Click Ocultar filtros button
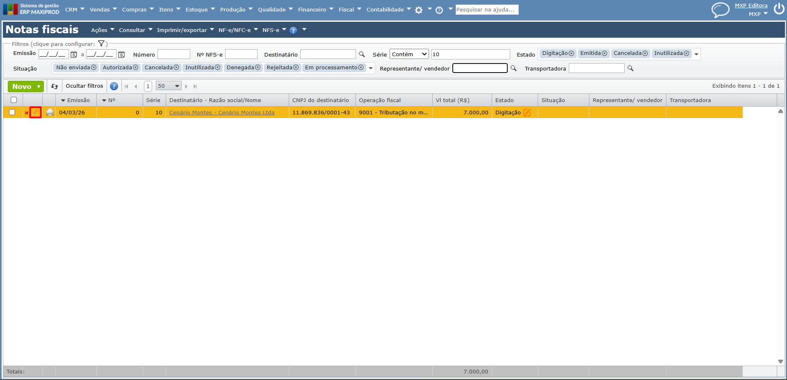The image size is (787, 380). click(x=84, y=86)
